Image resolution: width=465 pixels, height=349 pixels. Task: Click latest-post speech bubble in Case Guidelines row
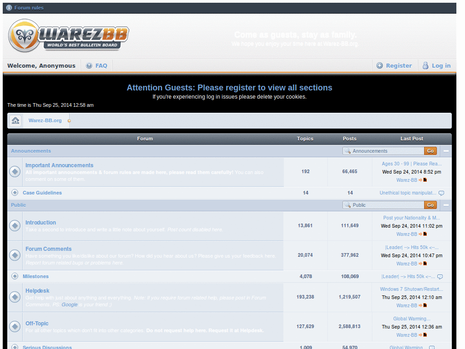tap(441, 193)
